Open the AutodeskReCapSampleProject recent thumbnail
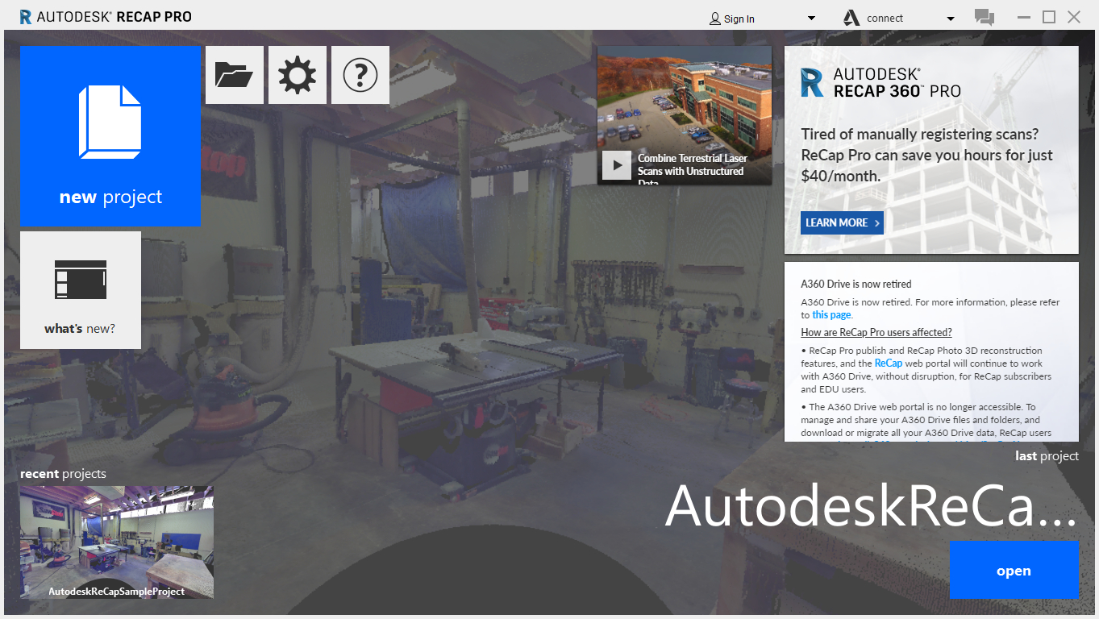Viewport: 1099px width, 619px height. [x=117, y=542]
